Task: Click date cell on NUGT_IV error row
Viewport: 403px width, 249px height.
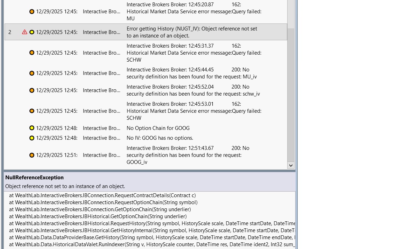Action: click(x=57, y=32)
